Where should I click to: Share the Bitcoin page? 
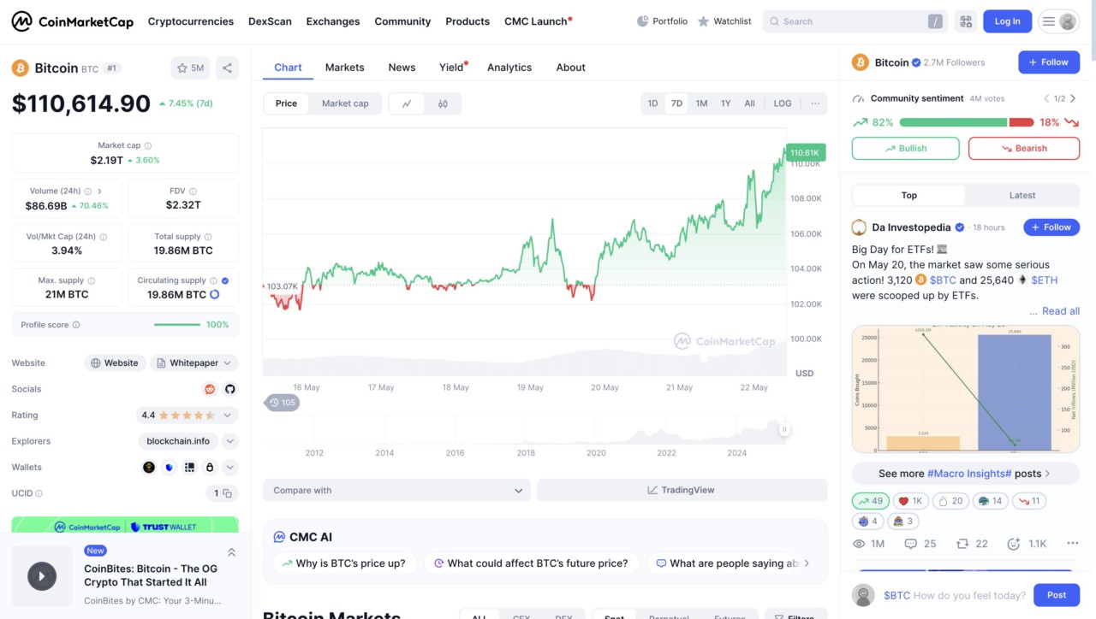(x=226, y=68)
